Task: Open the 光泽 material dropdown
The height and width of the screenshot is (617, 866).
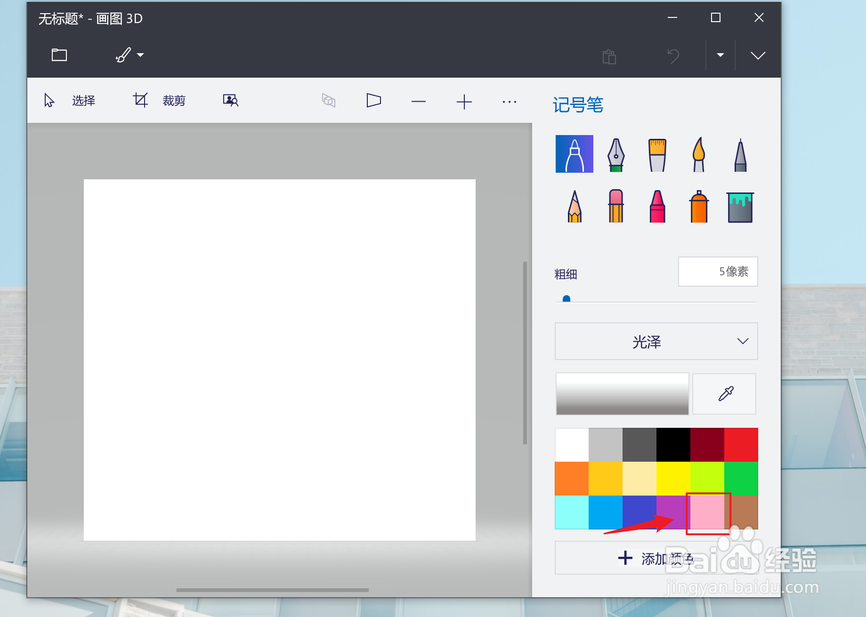Action: click(x=656, y=342)
